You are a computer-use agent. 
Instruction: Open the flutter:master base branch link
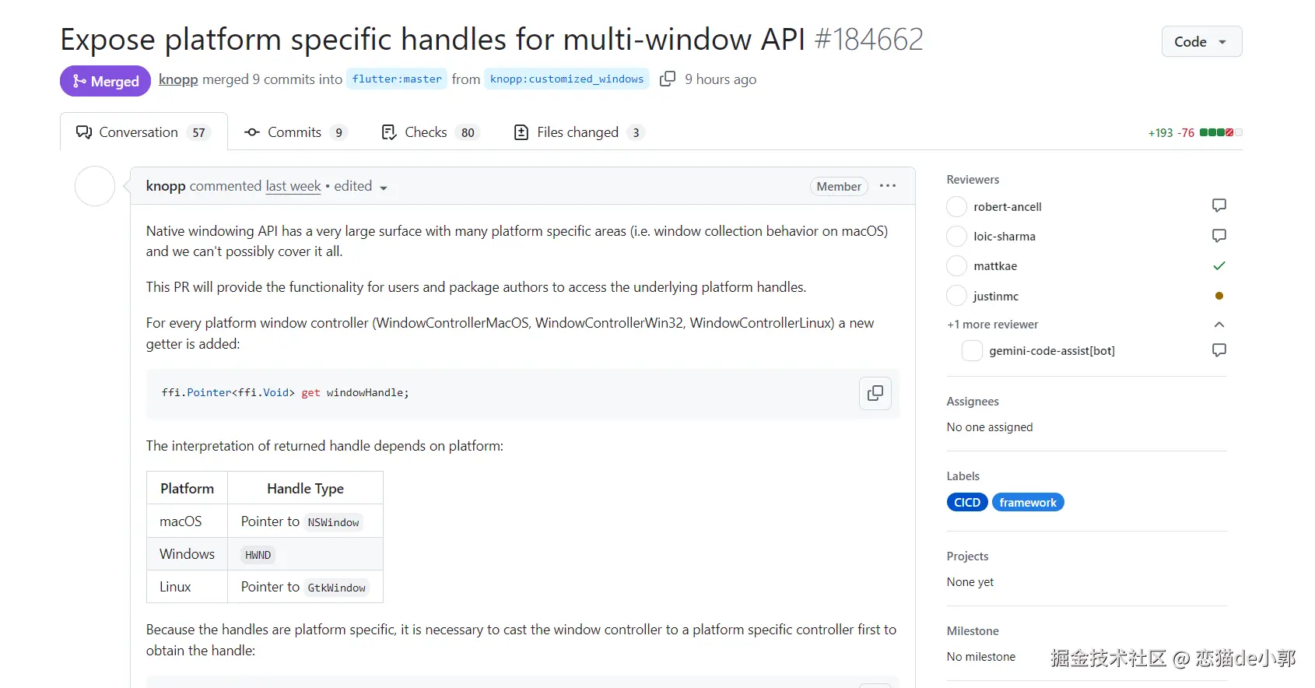397,79
